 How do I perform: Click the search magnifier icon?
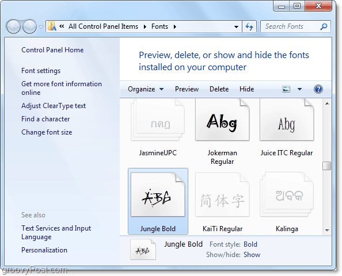(x=324, y=26)
